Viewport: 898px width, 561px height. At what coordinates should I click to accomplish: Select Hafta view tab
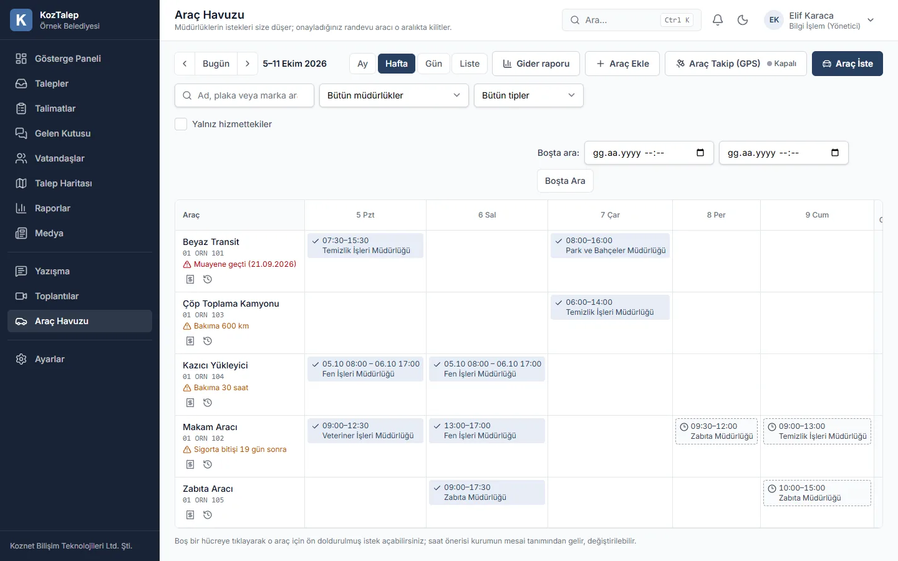(397, 64)
